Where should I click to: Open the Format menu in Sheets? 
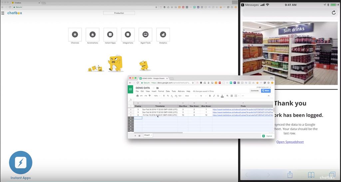tap(161, 91)
